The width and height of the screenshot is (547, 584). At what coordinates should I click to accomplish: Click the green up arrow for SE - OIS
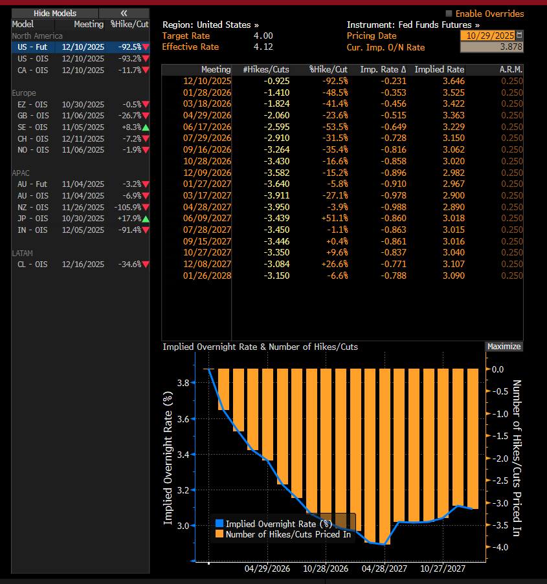146,127
